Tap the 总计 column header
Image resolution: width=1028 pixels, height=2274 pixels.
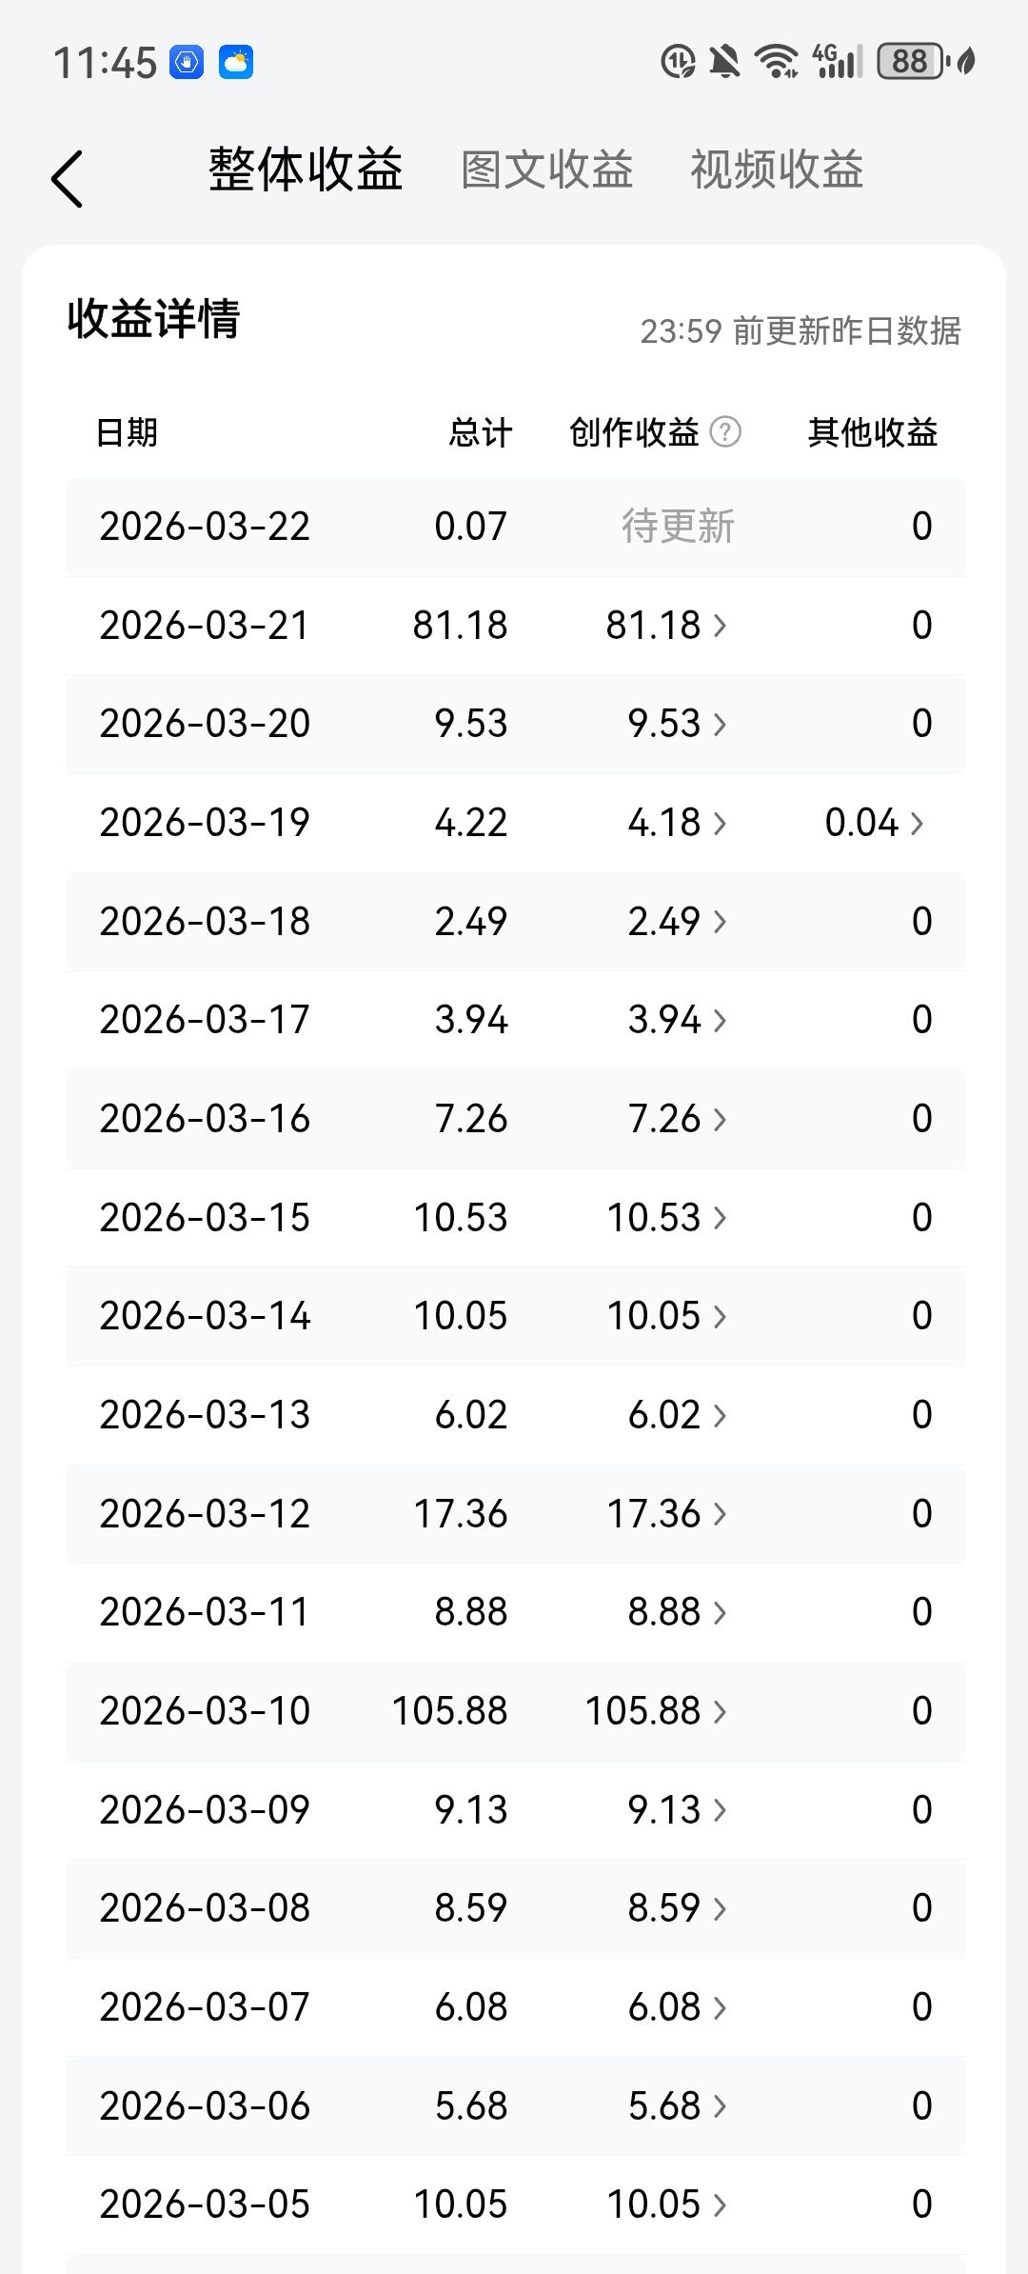(481, 432)
